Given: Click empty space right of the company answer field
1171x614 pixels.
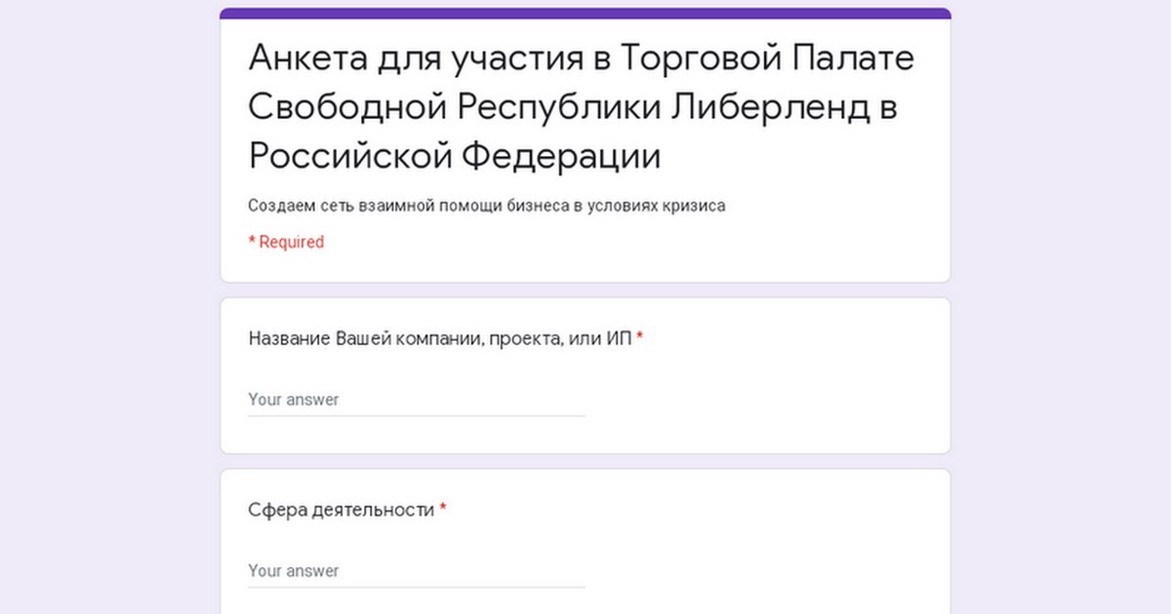Looking at the screenshot, I should (761, 400).
